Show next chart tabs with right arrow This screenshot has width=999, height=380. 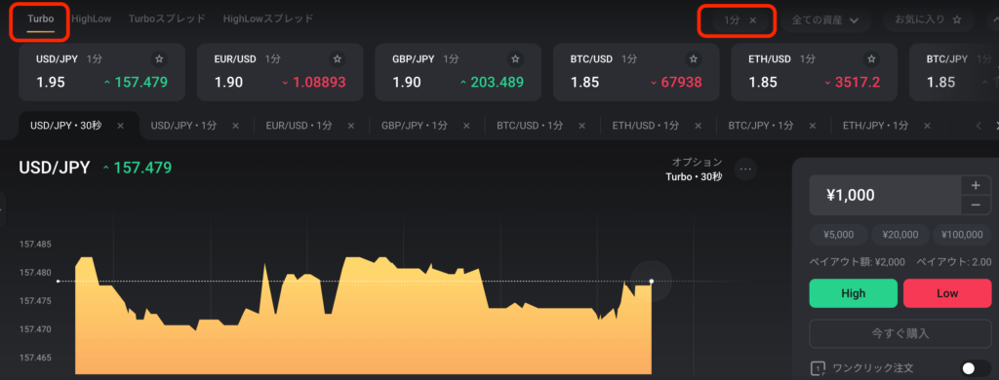coord(994,126)
